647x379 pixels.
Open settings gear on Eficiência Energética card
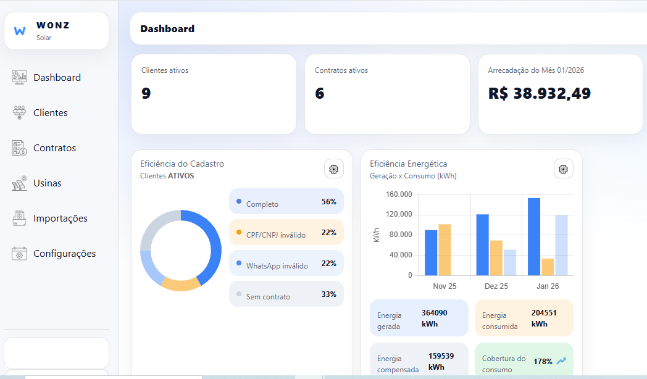coord(563,169)
